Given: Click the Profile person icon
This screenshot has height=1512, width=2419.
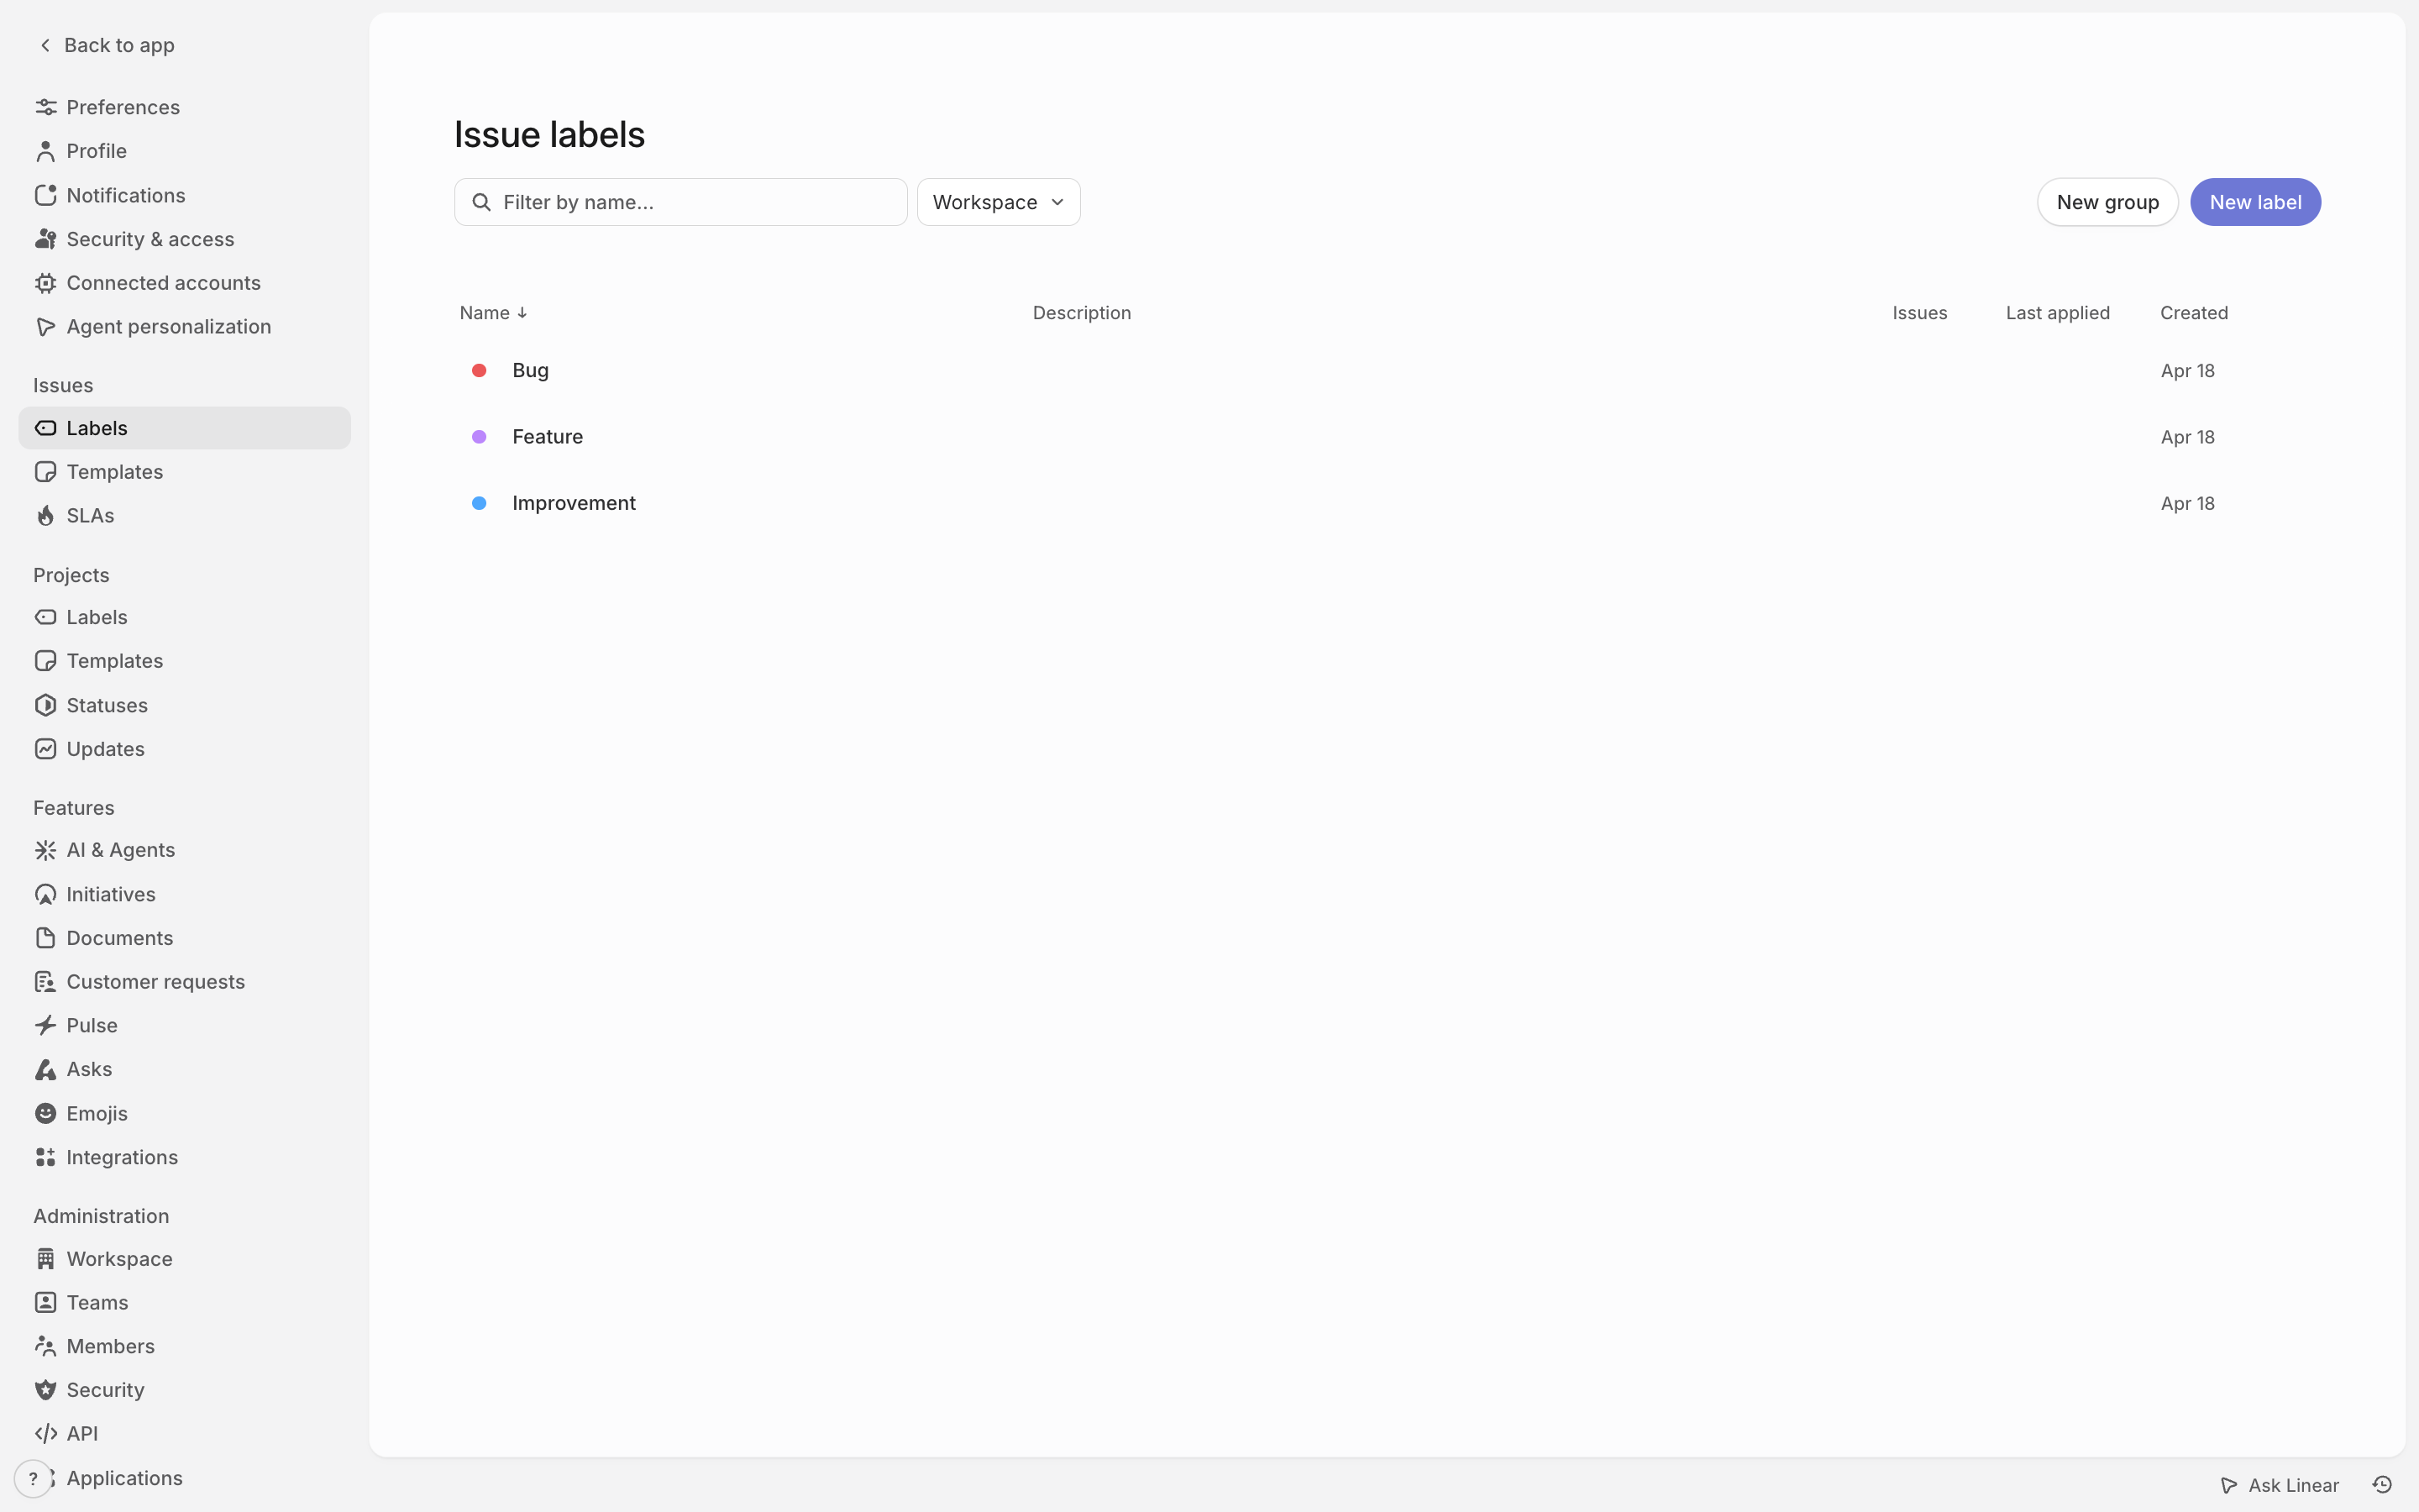Looking at the screenshot, I should point(46,151).
